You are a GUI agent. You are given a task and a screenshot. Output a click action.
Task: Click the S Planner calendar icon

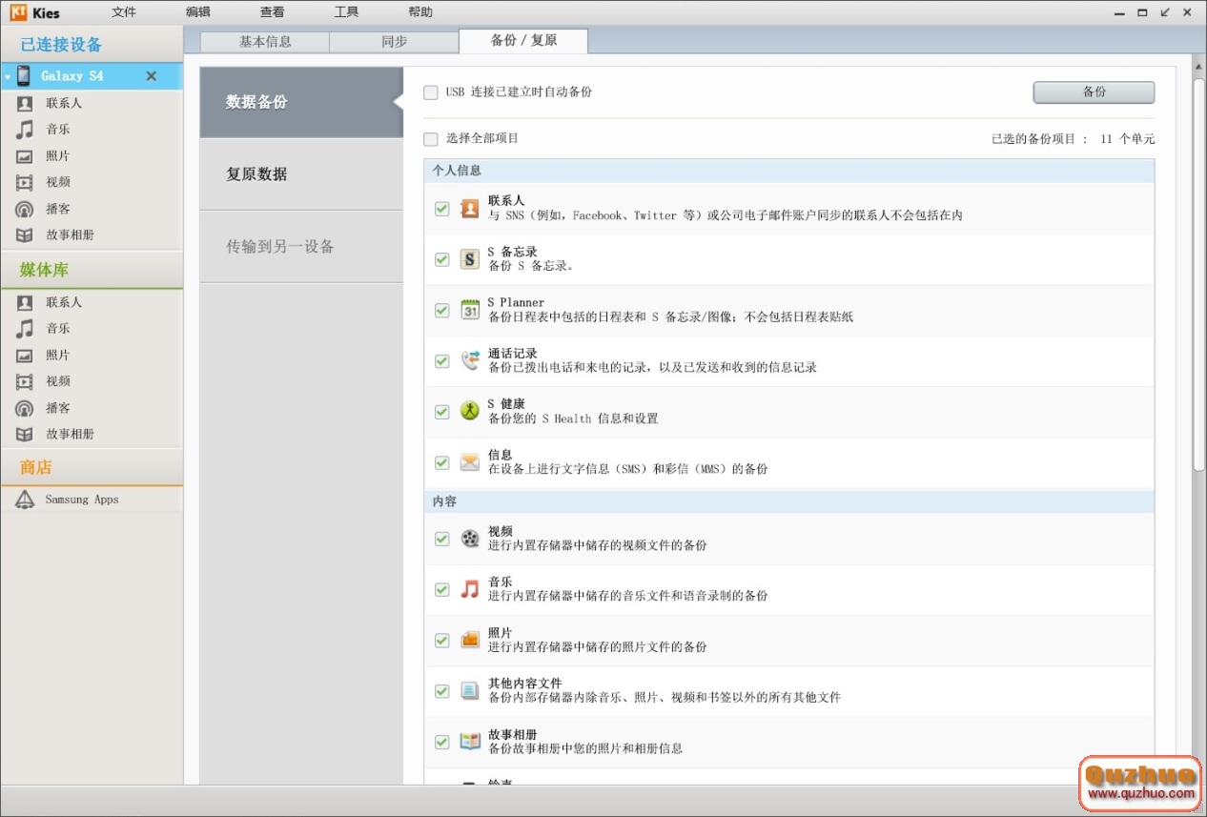coord(469,309)
